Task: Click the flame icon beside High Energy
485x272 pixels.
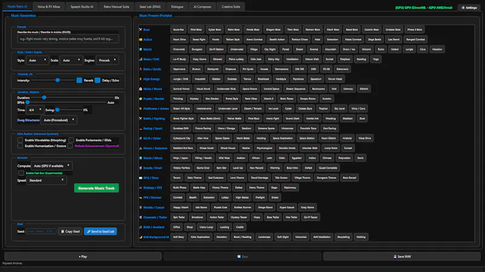Action: [x=141, y=79]
